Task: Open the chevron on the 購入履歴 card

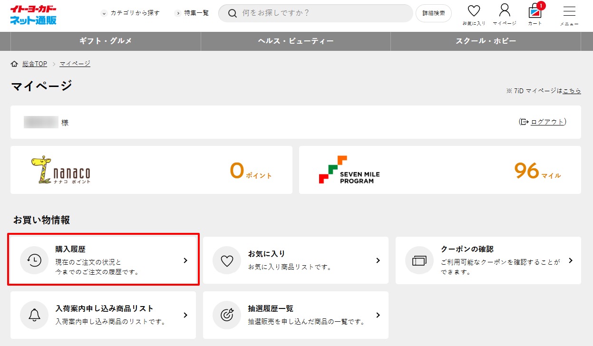Action: pos(185,260)
